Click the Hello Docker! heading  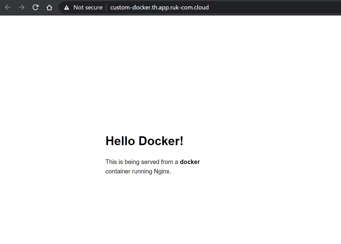point(144,141)
